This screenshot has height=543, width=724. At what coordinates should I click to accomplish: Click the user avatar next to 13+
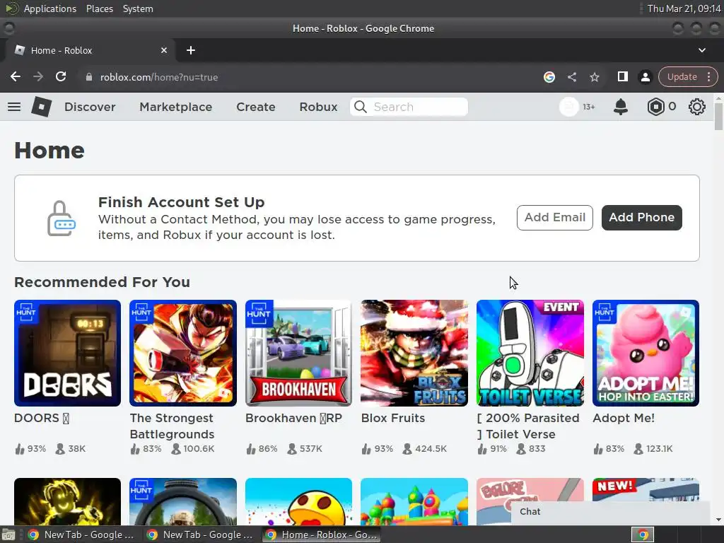pos(569,107)
